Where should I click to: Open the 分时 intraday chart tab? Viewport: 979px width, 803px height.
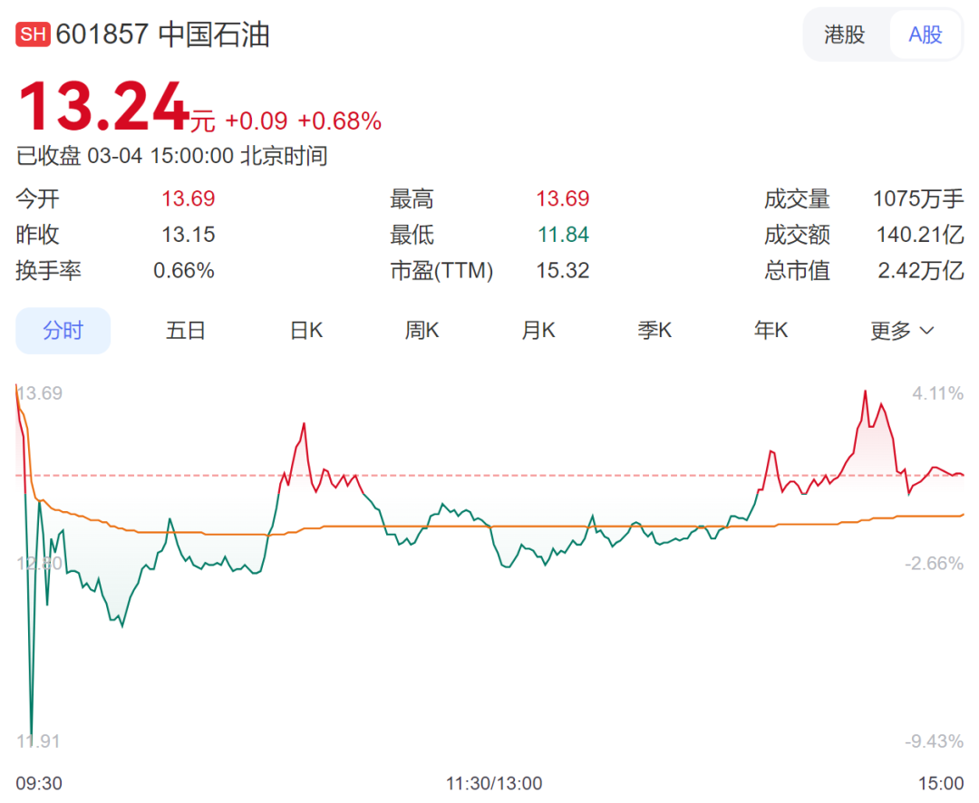pyautogui.click(x=63, y=330)
